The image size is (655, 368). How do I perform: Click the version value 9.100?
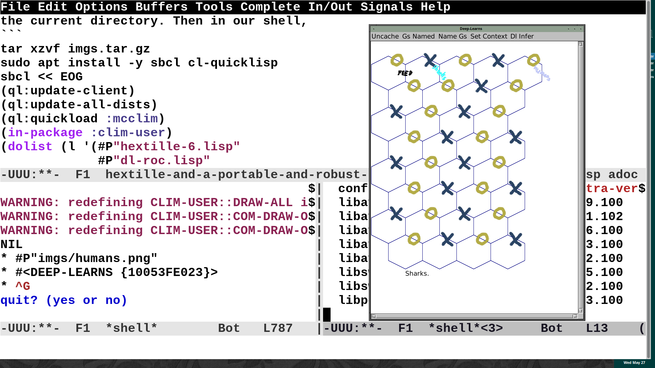point(605,202)
